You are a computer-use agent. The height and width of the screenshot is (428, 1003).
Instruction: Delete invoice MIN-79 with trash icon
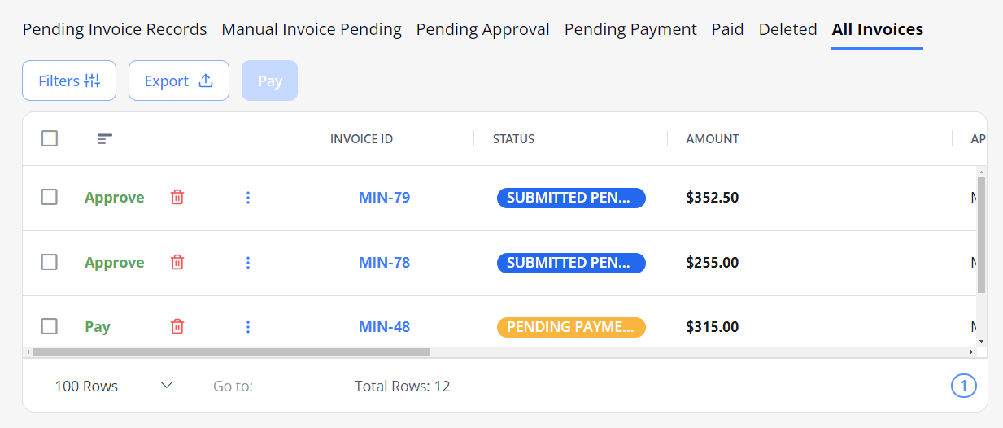coord(177,197)
